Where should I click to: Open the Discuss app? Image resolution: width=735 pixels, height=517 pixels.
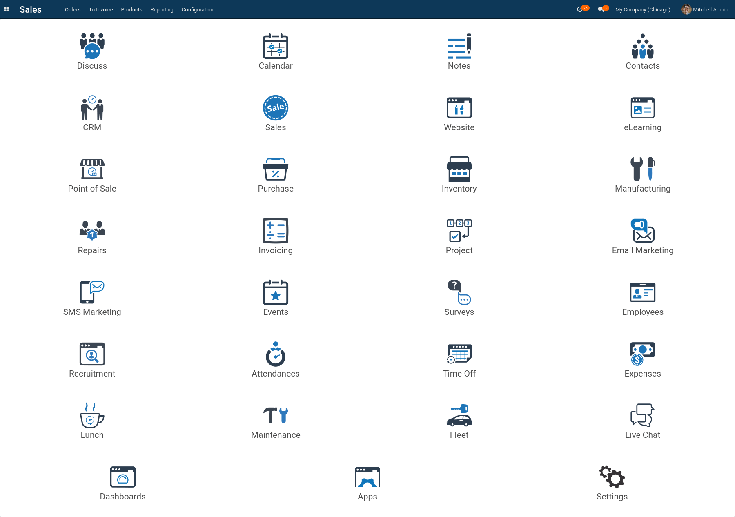[x=92, y=51]
